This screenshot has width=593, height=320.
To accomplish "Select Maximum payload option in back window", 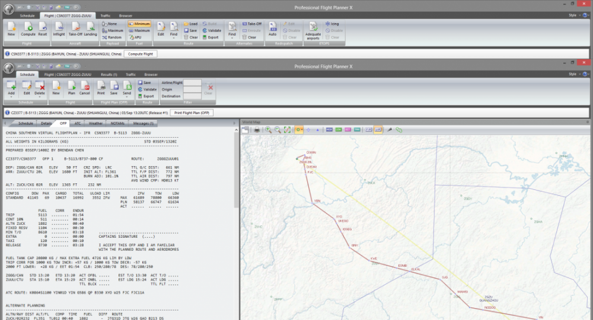I will [x=112, y=31].
